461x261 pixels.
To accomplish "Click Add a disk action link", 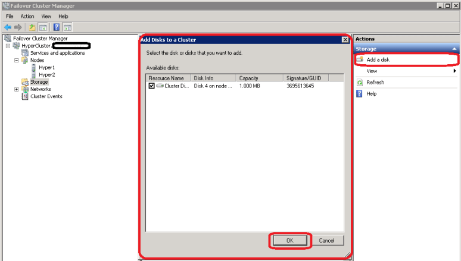I will point(379,60).
